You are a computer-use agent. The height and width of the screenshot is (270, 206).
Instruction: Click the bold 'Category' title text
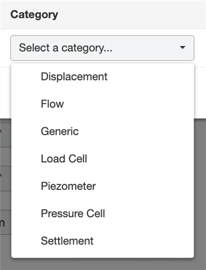click(34, 15)
